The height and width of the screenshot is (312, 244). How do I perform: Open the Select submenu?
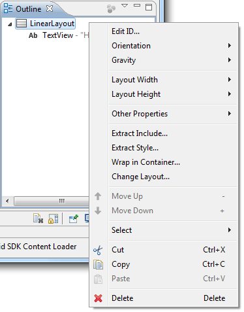(163, 230)
